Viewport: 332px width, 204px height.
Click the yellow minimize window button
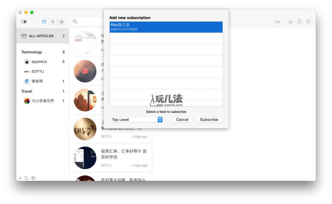pyautogui.click(x=26, y=13)
